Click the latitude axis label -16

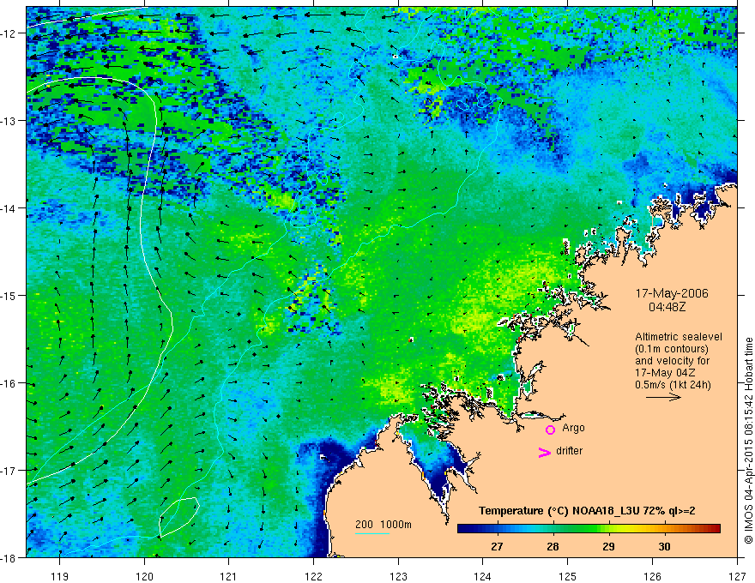pyautogui.click(x=9, y=383)
